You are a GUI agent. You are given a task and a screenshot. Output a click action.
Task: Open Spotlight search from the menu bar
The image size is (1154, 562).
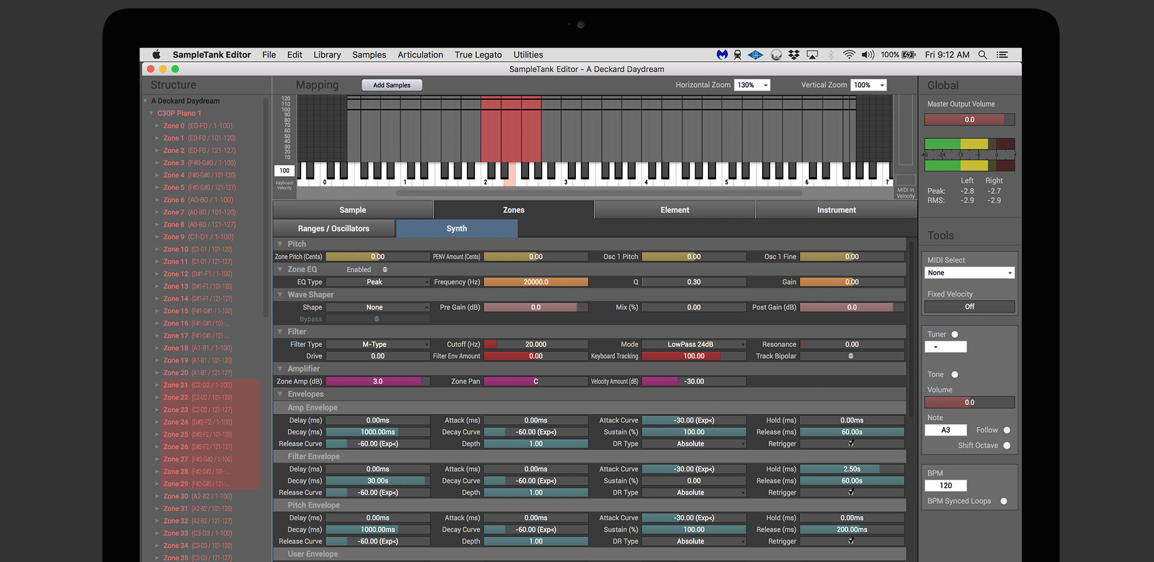click(x=982, y=54)
